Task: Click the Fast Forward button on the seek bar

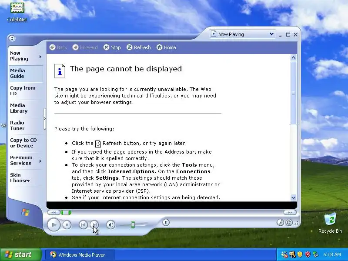Action: [290, 213]
